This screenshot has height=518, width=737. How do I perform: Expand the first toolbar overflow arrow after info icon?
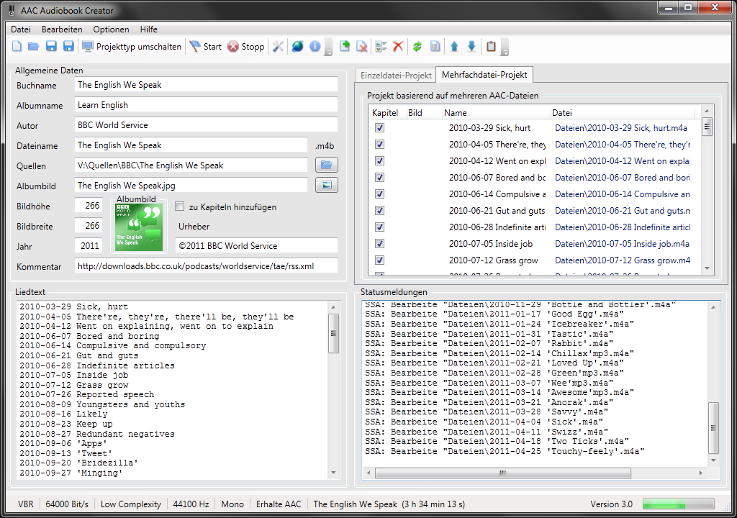(x=329, y=47)
